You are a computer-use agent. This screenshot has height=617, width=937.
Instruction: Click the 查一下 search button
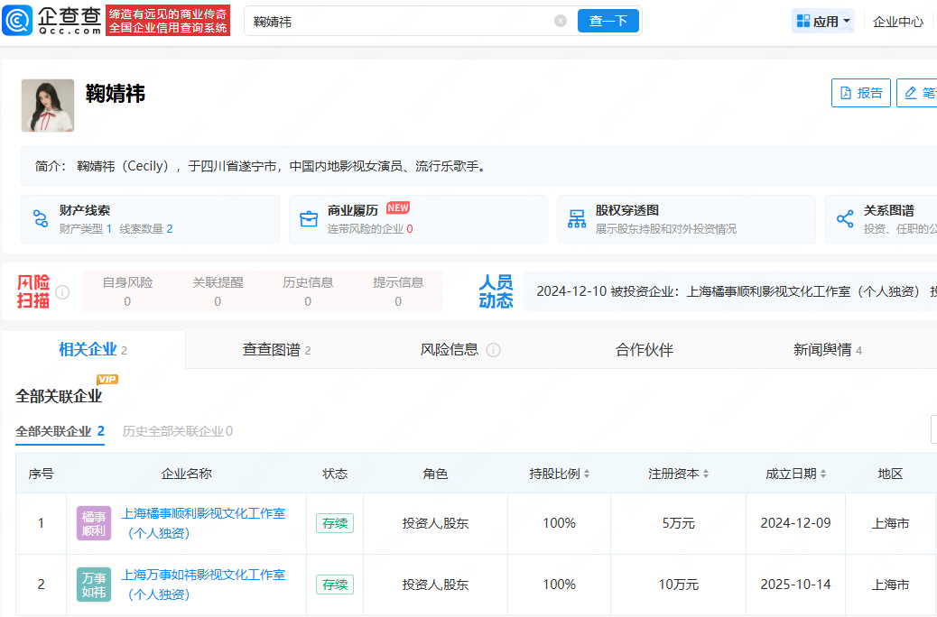point(608,21)
